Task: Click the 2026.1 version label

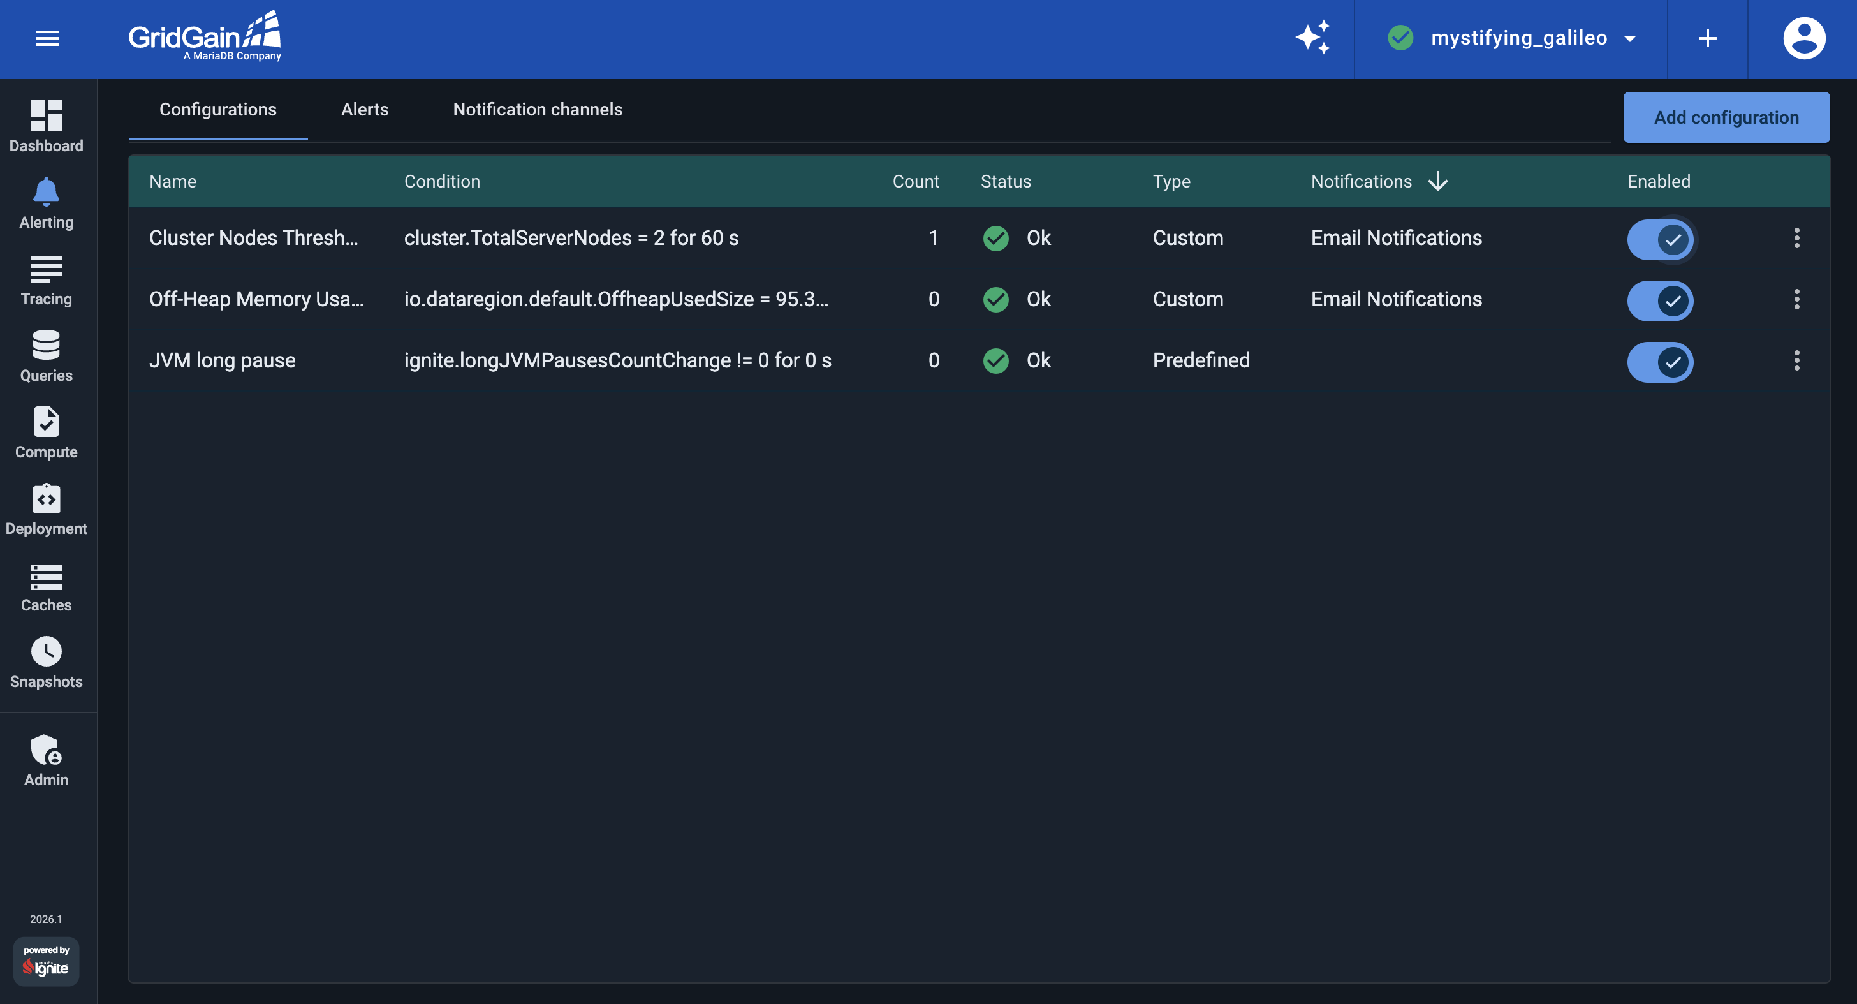Action: click(46, 919)
